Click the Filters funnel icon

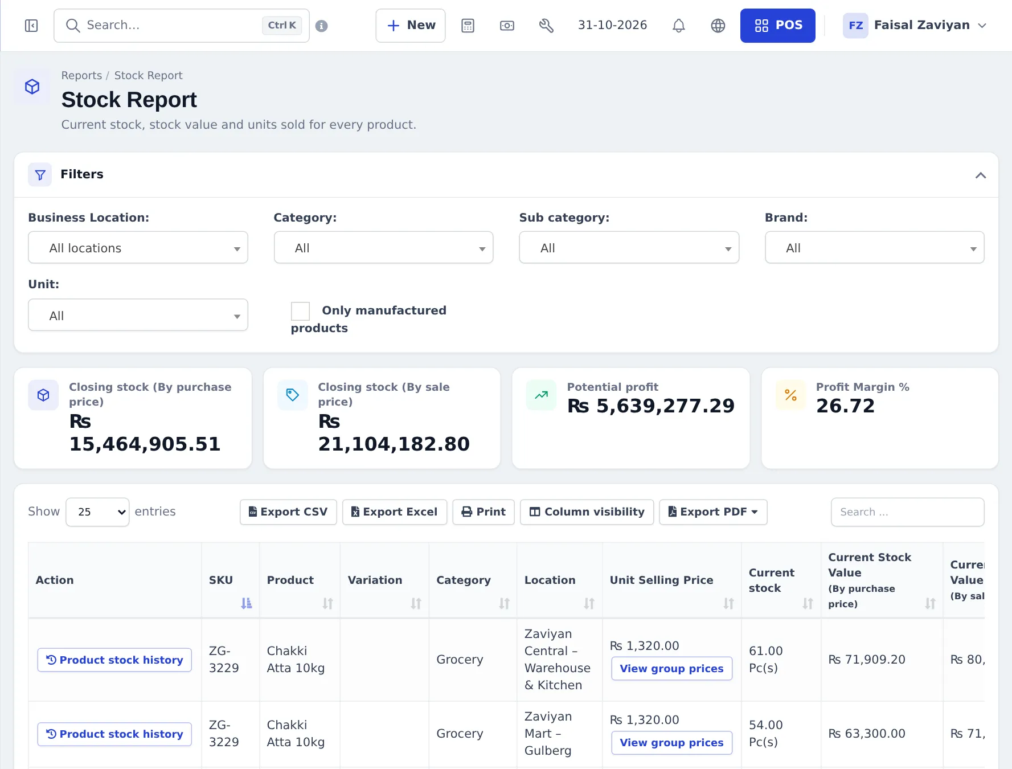click(40, 175)
